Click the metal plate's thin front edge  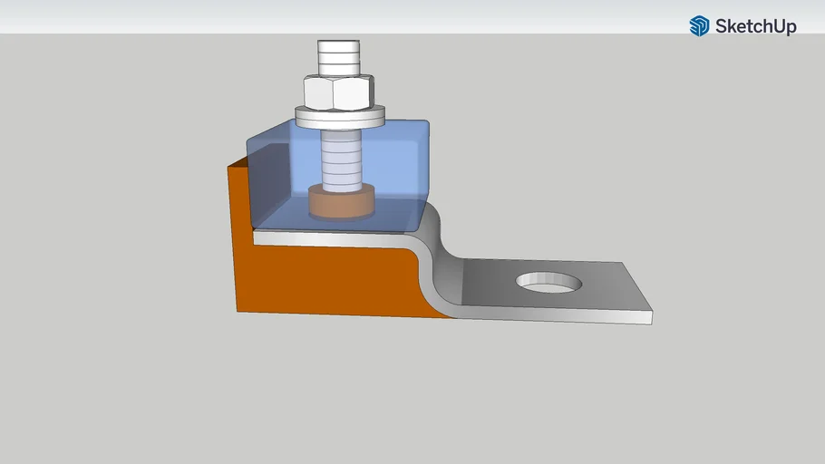[562, 317]
